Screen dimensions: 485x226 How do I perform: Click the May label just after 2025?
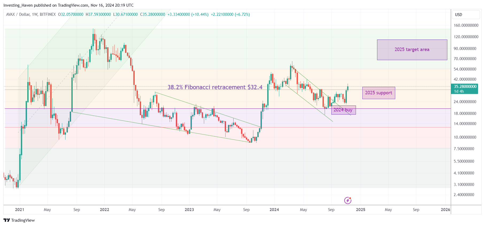point(388,210)
